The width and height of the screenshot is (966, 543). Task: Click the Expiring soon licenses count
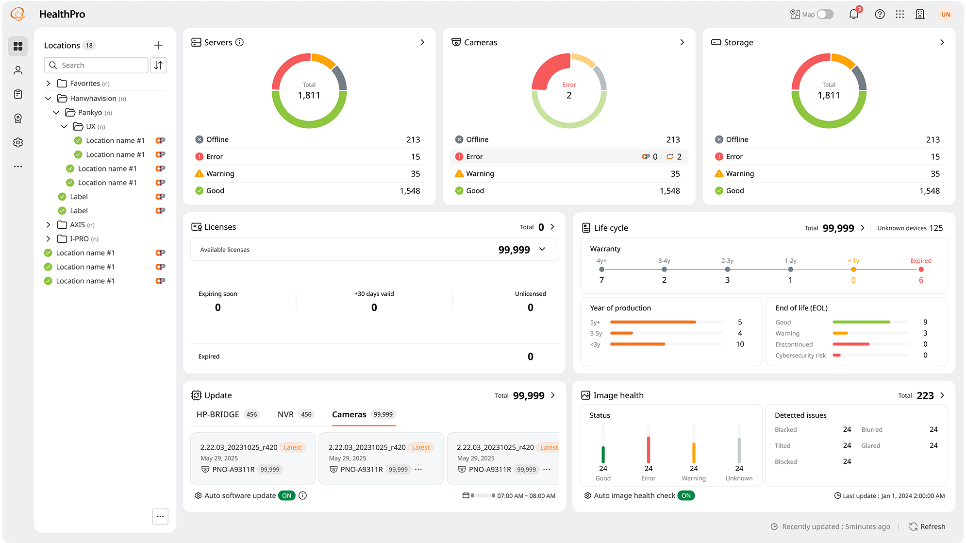coord(218,307)
